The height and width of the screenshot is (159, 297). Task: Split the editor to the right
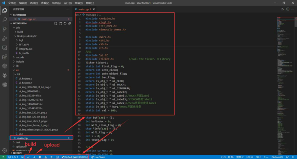288,9
